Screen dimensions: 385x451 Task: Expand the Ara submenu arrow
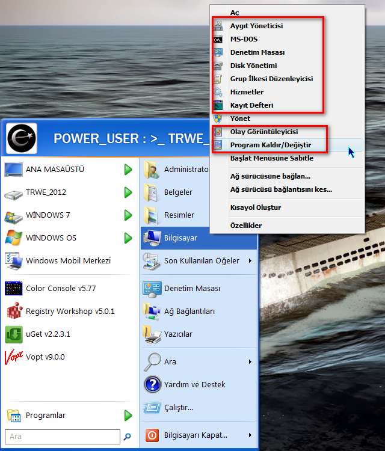(250, 361)
